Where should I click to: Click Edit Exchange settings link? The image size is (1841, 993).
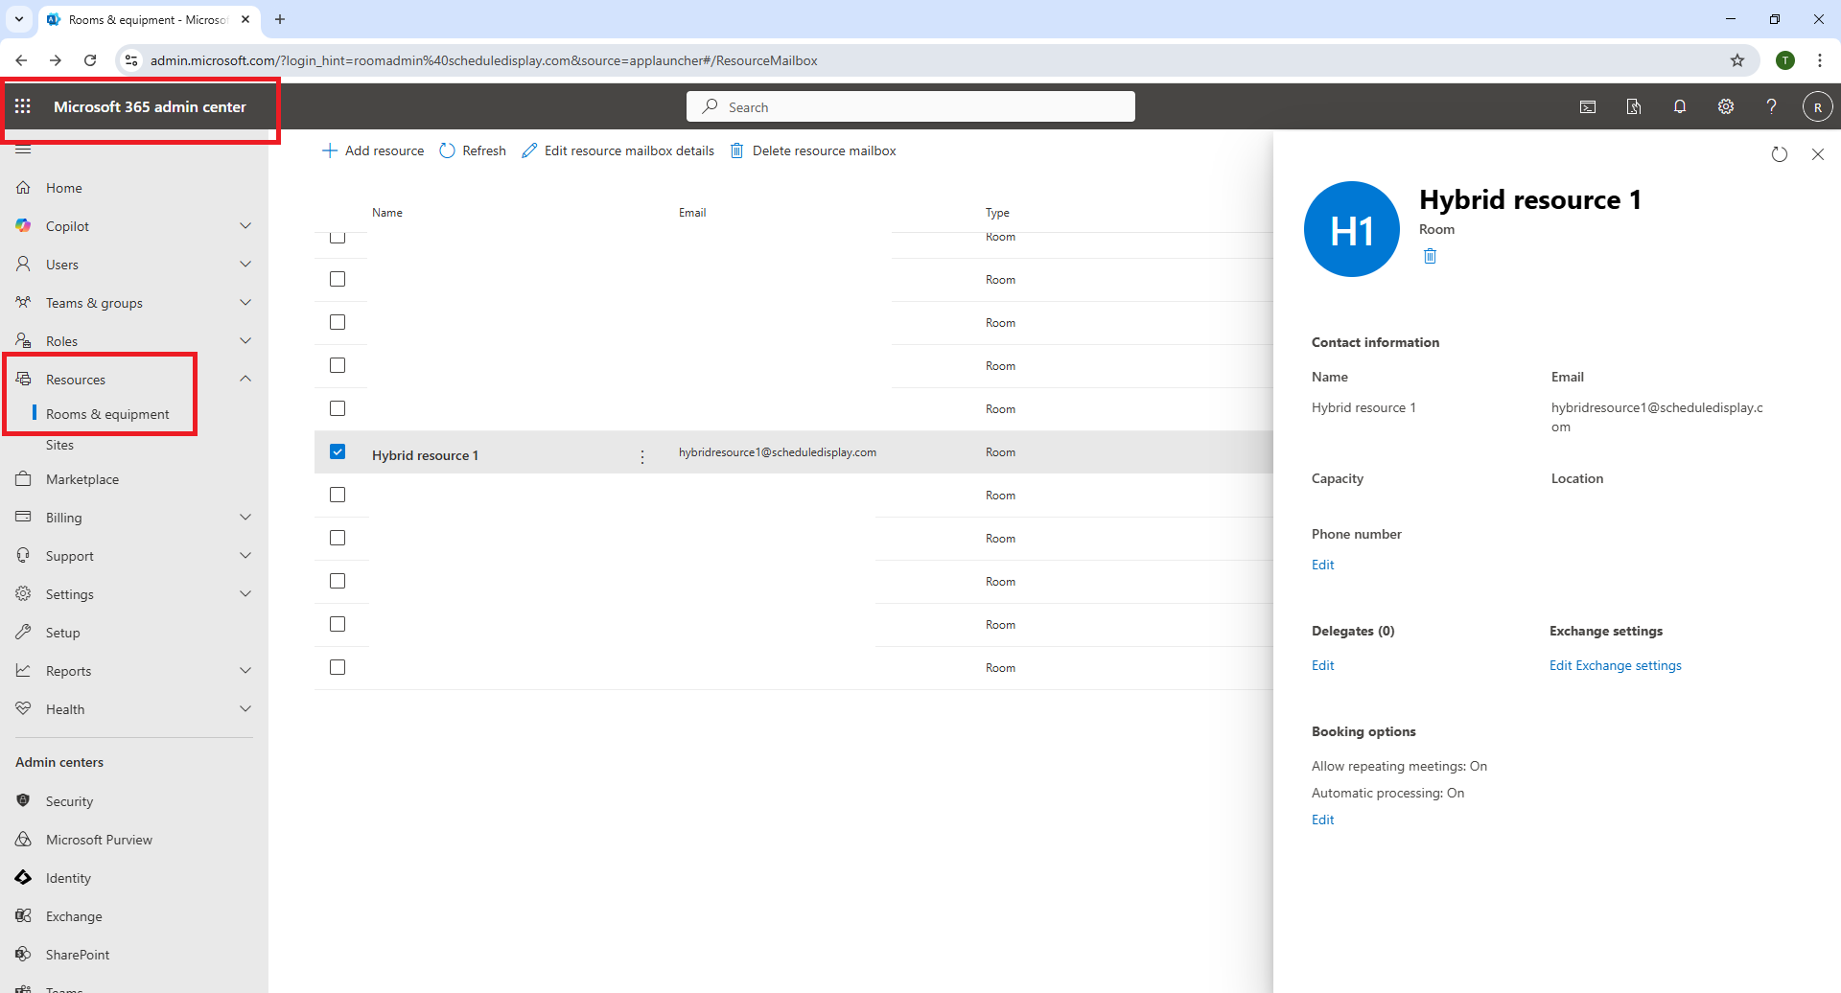click(x=1615, y=665)
